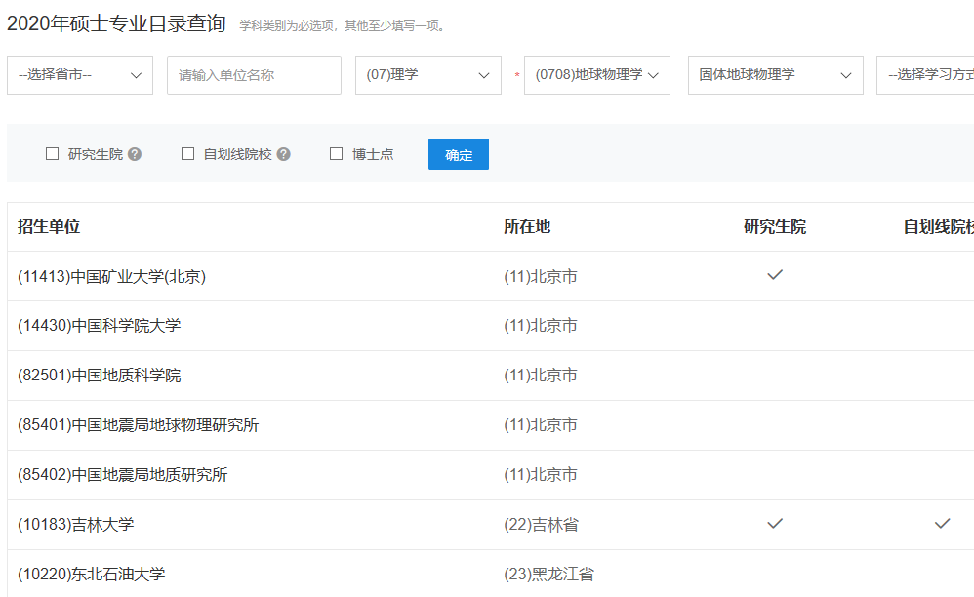Open the 选择省市 dropdown

(x=80, y=75)
